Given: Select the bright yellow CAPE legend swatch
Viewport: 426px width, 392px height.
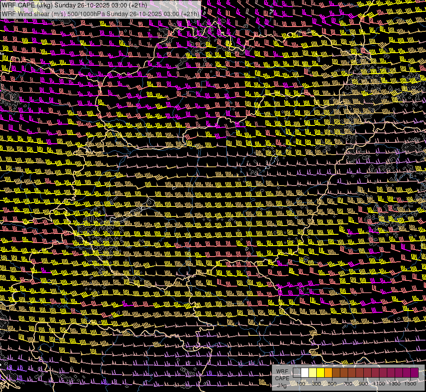Looking at the screenshot, I should [x=321, y=372].
